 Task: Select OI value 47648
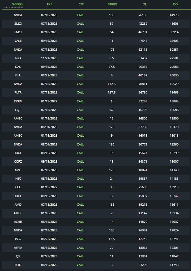coord(143,41)
